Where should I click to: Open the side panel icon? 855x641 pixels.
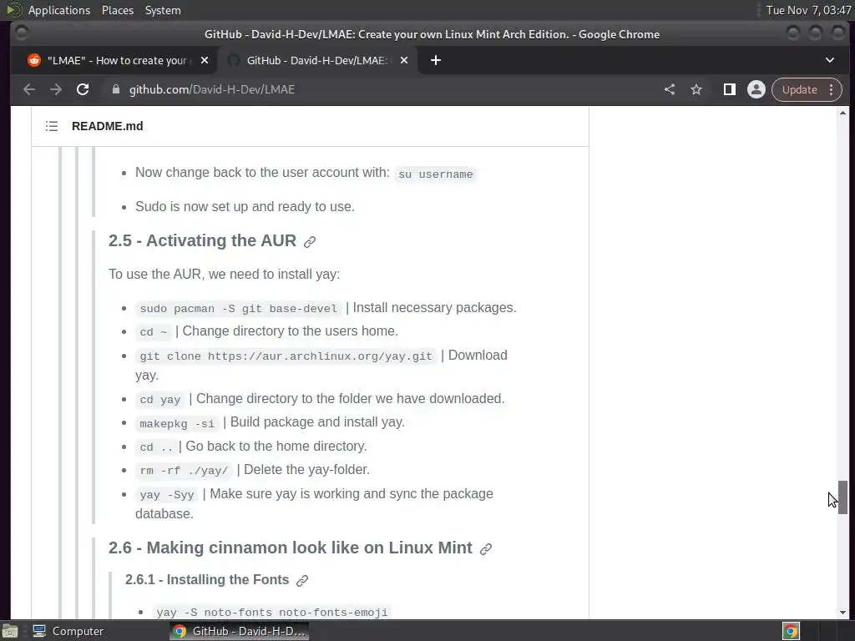point(729,89)
